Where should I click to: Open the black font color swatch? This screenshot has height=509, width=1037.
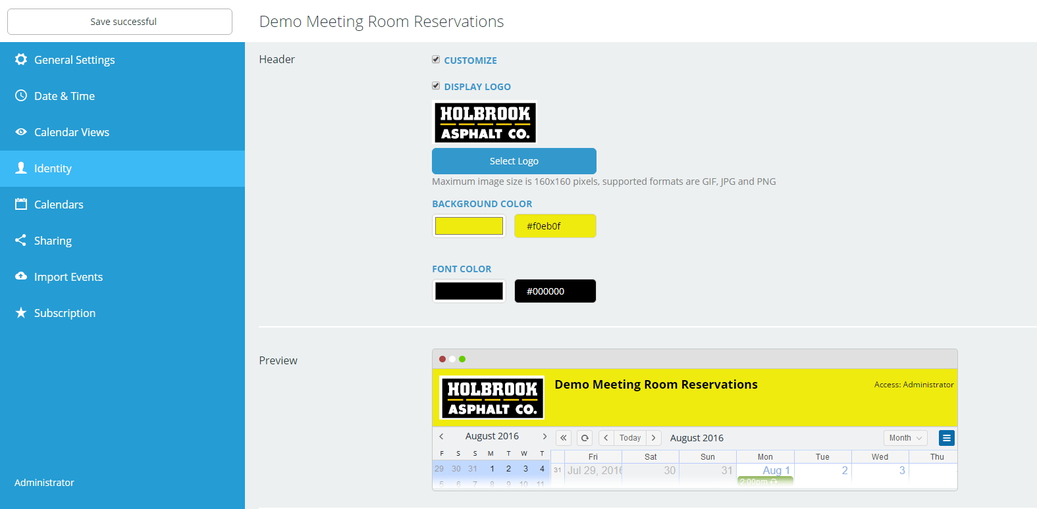tap(469, 291)
